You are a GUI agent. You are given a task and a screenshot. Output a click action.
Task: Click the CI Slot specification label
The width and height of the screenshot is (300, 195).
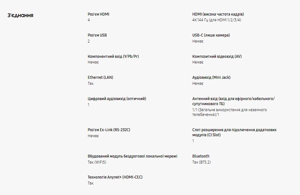234,132
